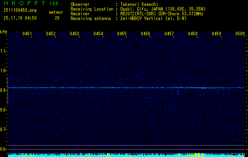Click the 0459 time tick label
Screen dimensions: 248x157
(216, 34)
